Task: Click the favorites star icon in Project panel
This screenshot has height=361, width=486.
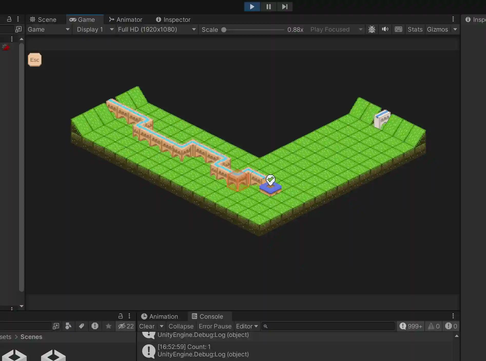Action: tap(109, 326)
